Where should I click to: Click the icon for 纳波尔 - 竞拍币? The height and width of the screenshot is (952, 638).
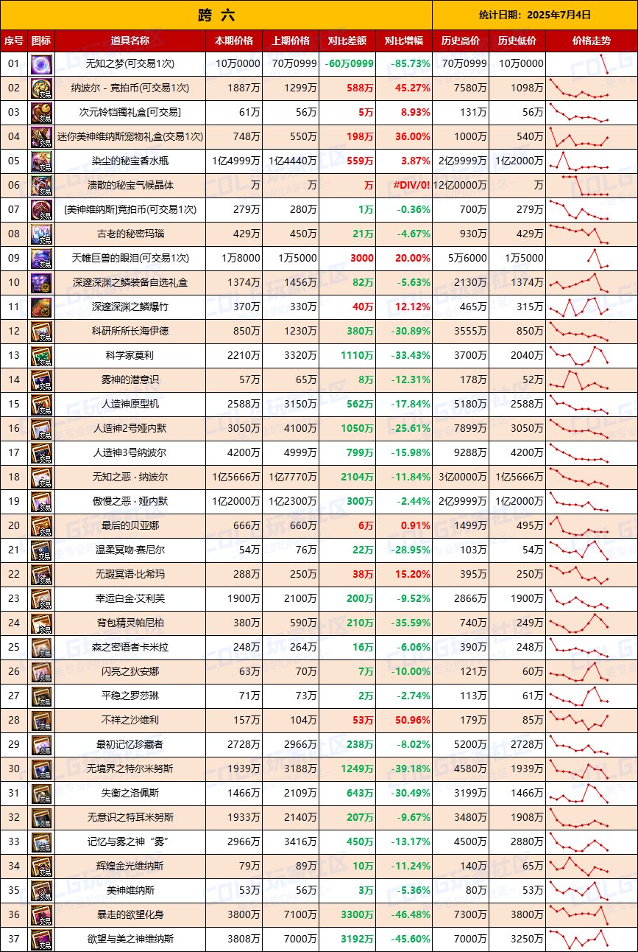(41, 88)
